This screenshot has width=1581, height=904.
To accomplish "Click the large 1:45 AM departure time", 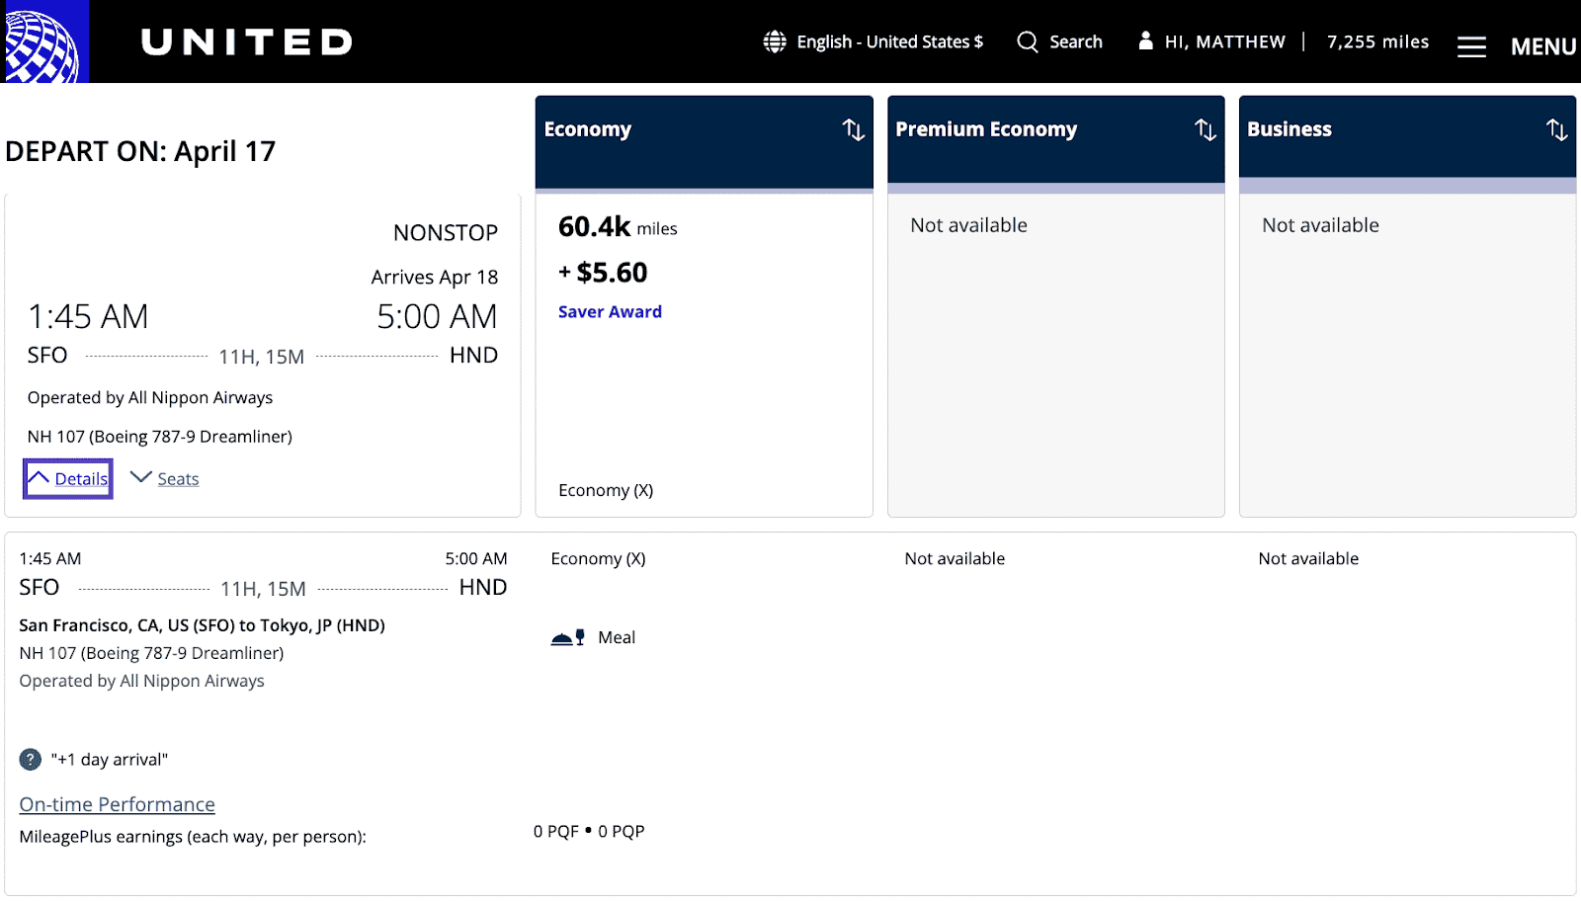I will click(88, 317).
